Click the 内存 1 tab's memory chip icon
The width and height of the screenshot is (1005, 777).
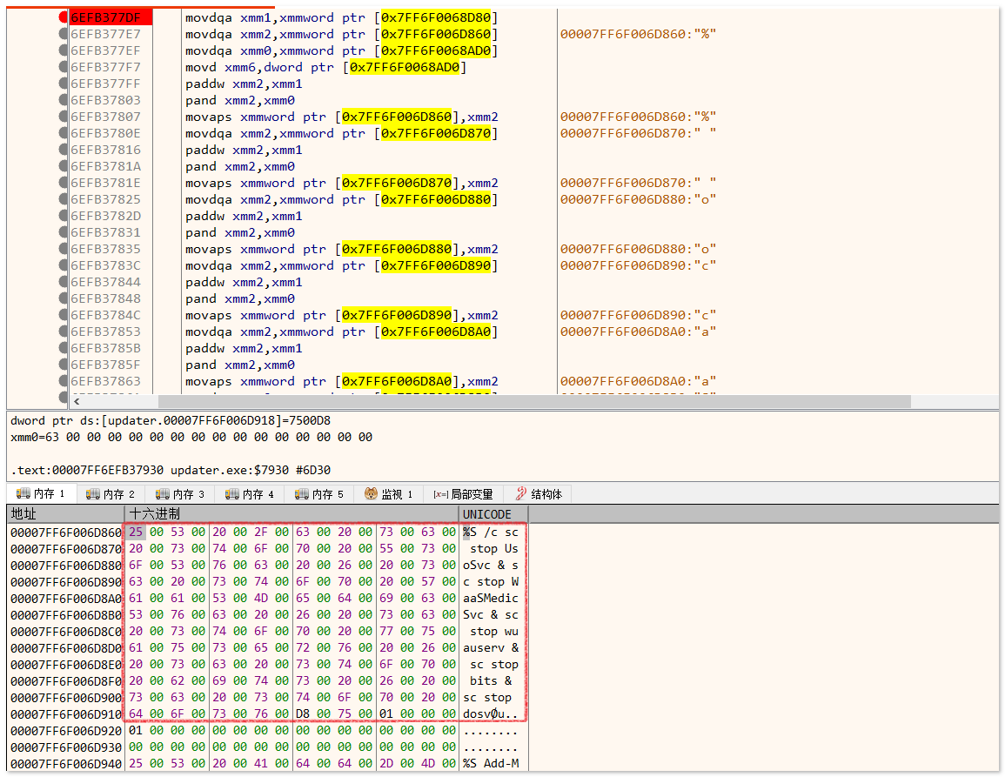(x=23, y=494)
